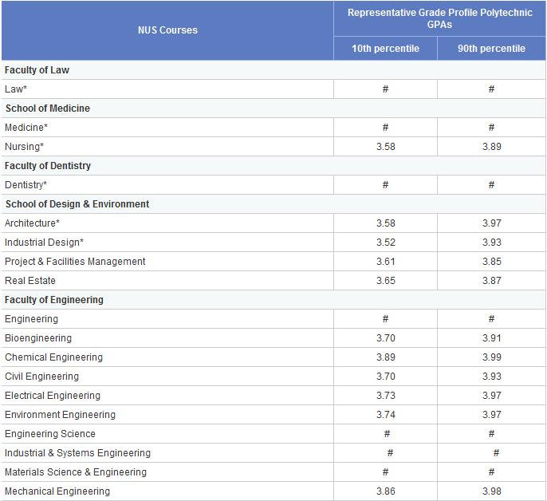Select the Nursing* course name
Viewport: 547px width, 501px height.
pos(24,147)
